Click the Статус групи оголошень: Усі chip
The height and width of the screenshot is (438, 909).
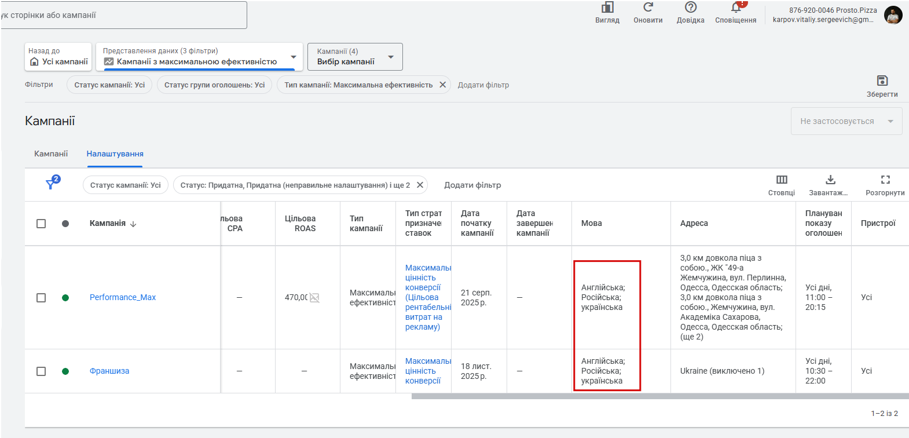coord(214,85)
